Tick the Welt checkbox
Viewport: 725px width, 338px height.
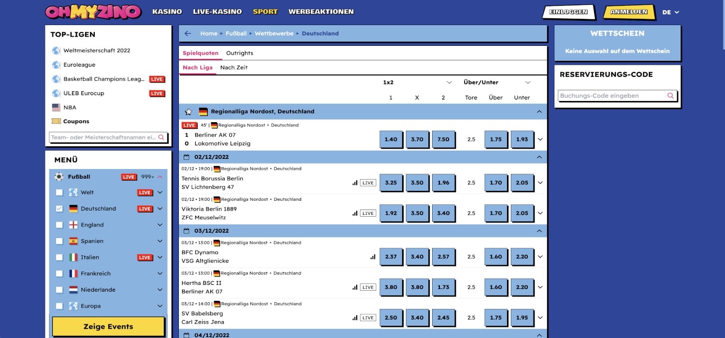pyautogui.click(x=59, y=192)
